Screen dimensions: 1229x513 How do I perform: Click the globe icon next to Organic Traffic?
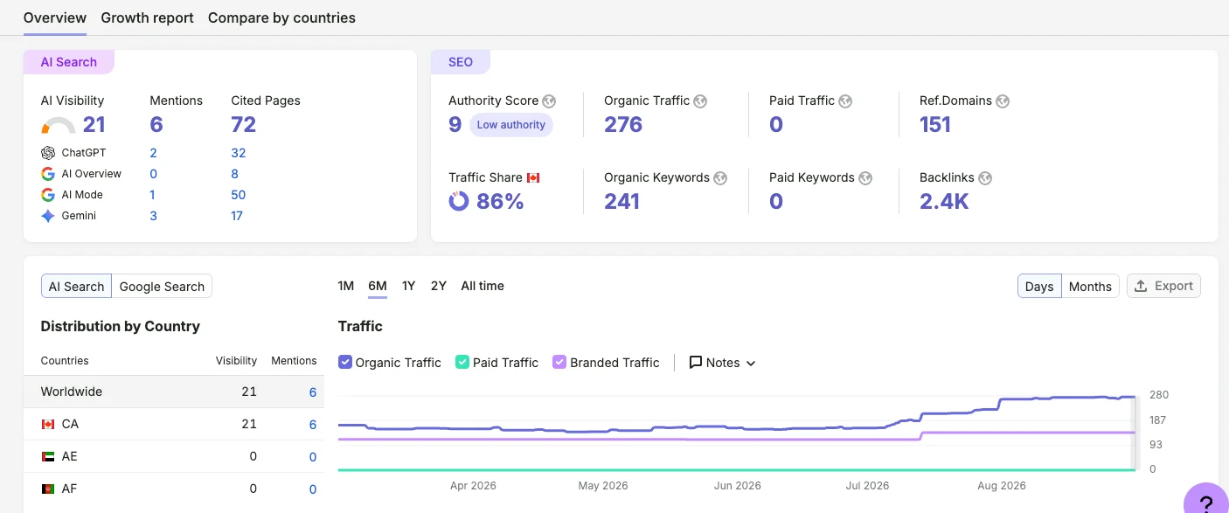pyautogui.click(x=700, y=101)
